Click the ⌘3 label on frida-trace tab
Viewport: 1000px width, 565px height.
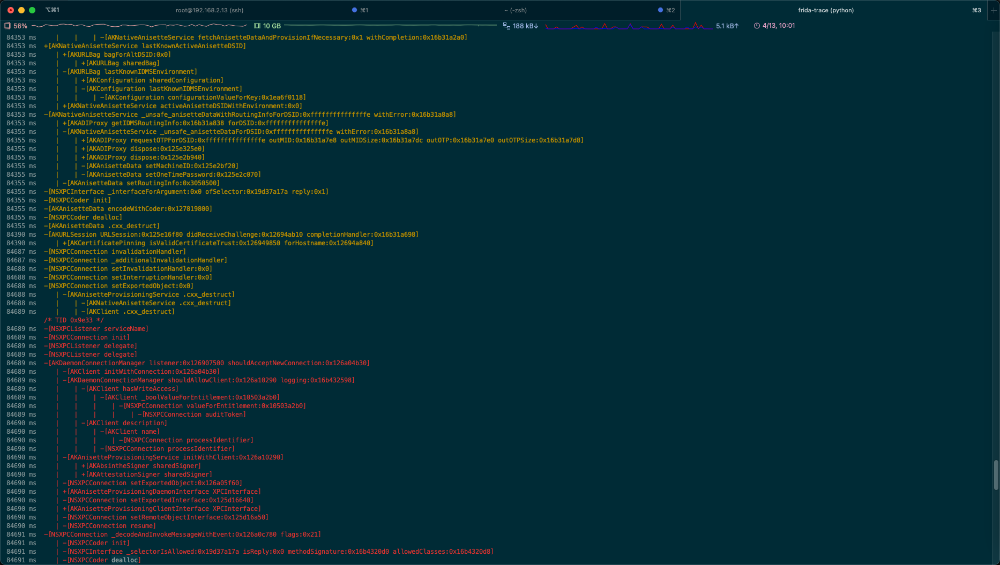click(976, 10)
